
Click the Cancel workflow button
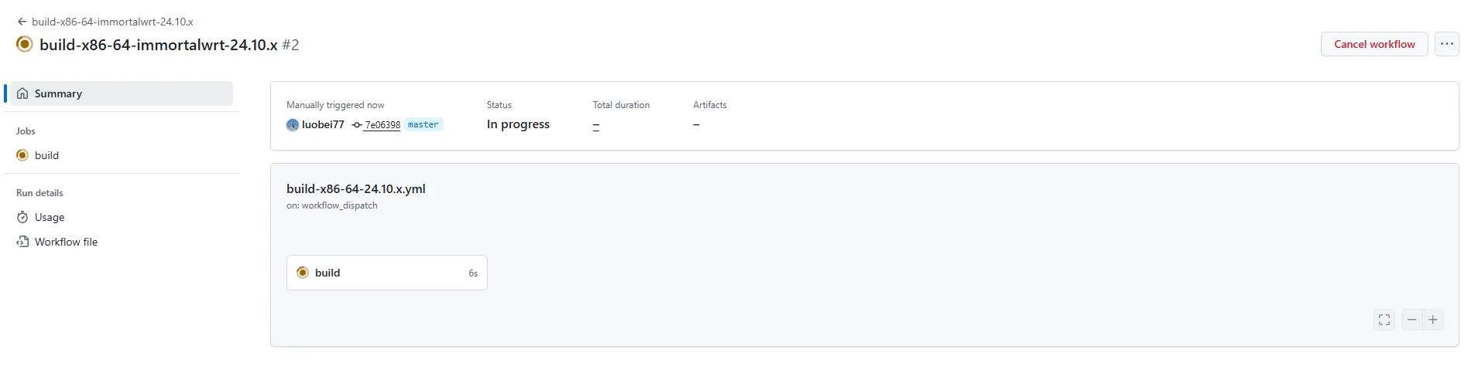coord(1373,44)
